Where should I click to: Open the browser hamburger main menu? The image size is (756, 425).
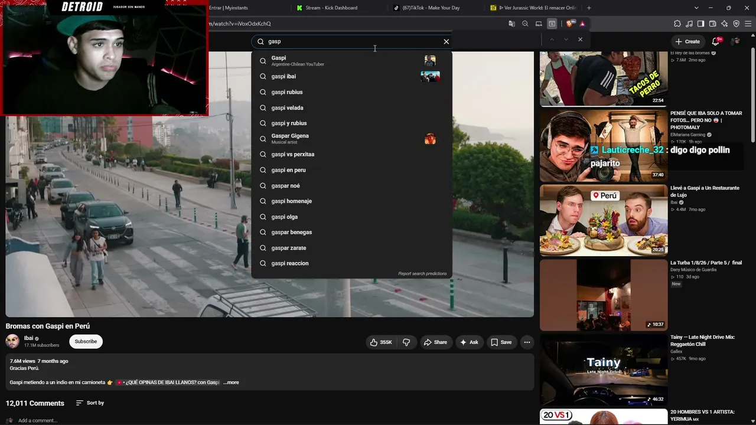748,24
